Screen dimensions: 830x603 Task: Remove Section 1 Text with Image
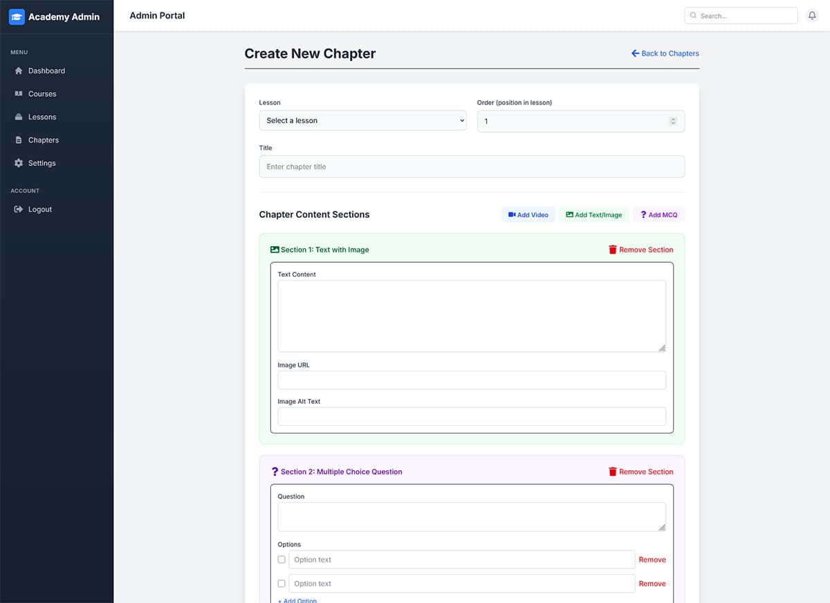640,250
